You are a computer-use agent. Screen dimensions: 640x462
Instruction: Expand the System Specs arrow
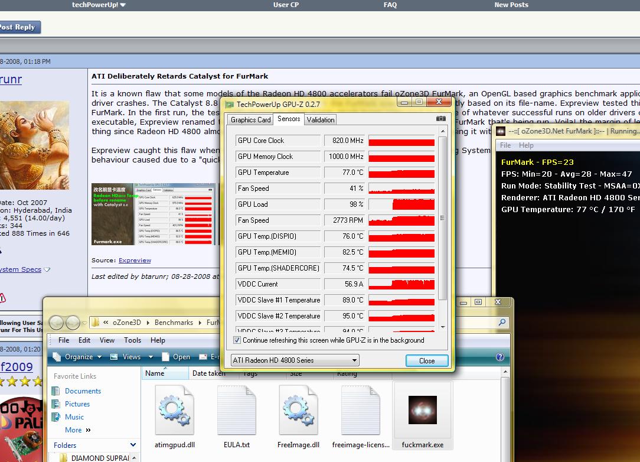tap(47, 269)
